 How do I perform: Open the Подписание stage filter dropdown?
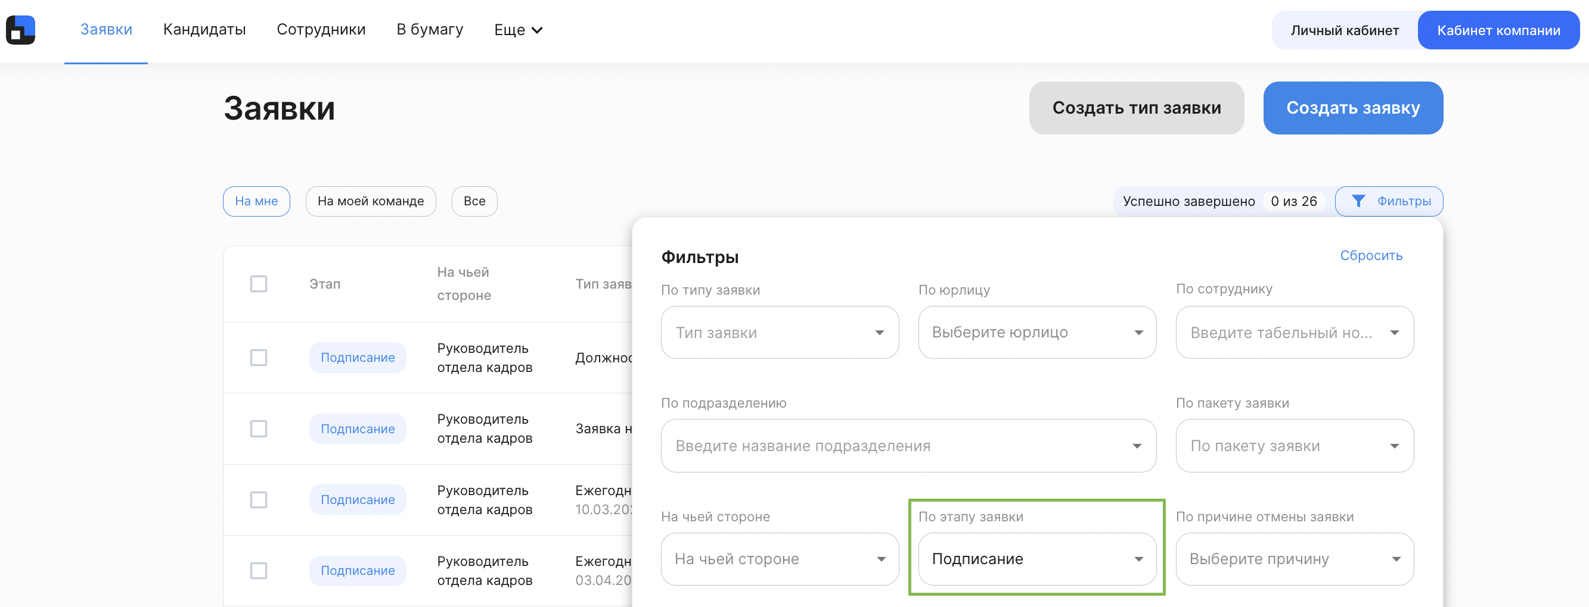point(1037,559)
